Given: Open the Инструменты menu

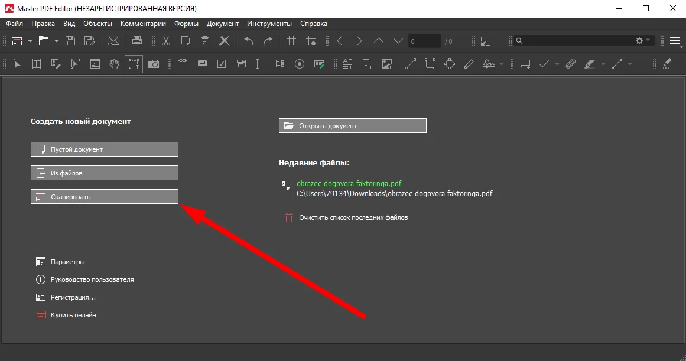Looking at the screenshot, I should pyautogui.click(x=269, y=24).
